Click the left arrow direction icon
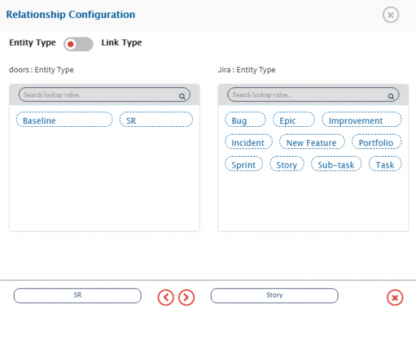This screenshot has width=416, height=357. click(x=166, y=297)
